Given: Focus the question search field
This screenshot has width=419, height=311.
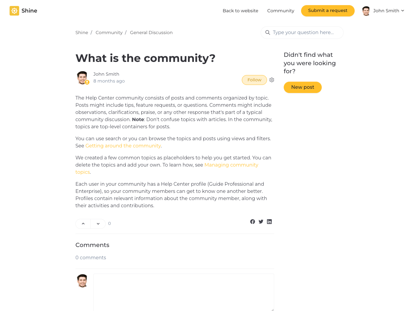Looking at the screenshot, I should tap(305, 33).
